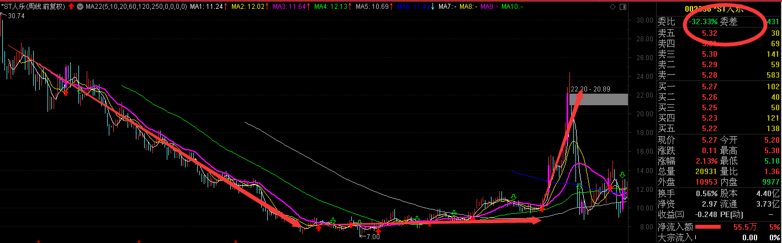Click the 买四 price 5.23
Screen dimensions: 782x243
coord(710,118)
